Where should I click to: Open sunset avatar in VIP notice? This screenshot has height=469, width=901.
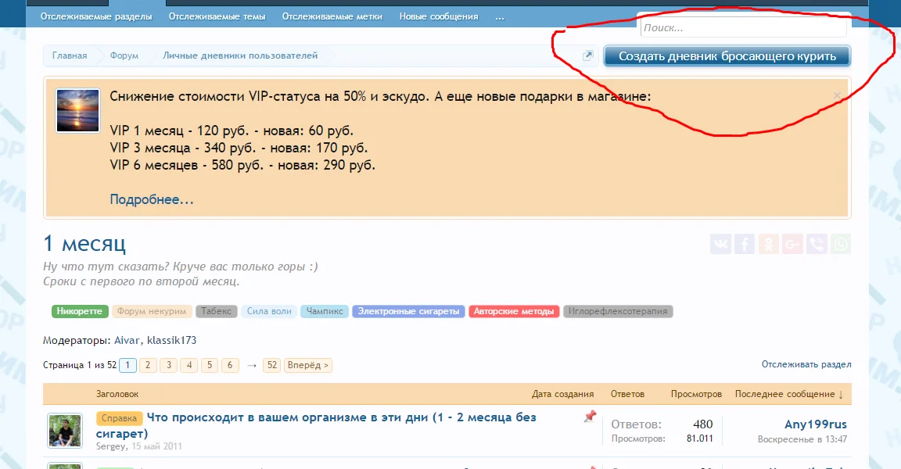pyautogui.click(x=77, y=111)
